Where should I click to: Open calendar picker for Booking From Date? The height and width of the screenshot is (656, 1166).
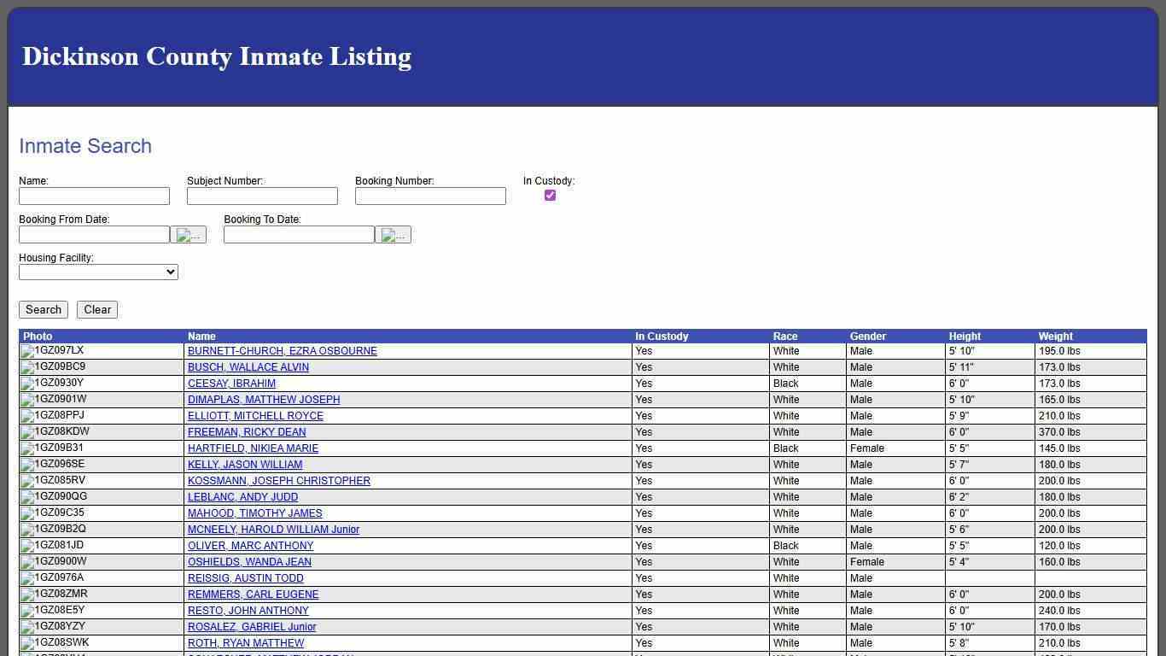click(189, 234)
